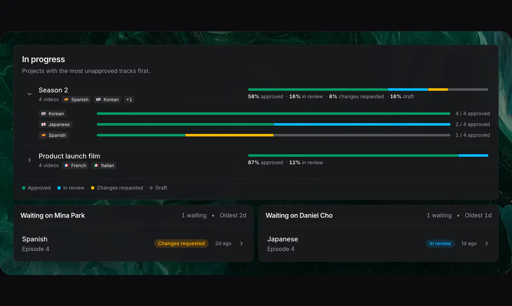
Task: Click the Japanese track progress bar
Action: pyautogui.click(x=273, y=124)
